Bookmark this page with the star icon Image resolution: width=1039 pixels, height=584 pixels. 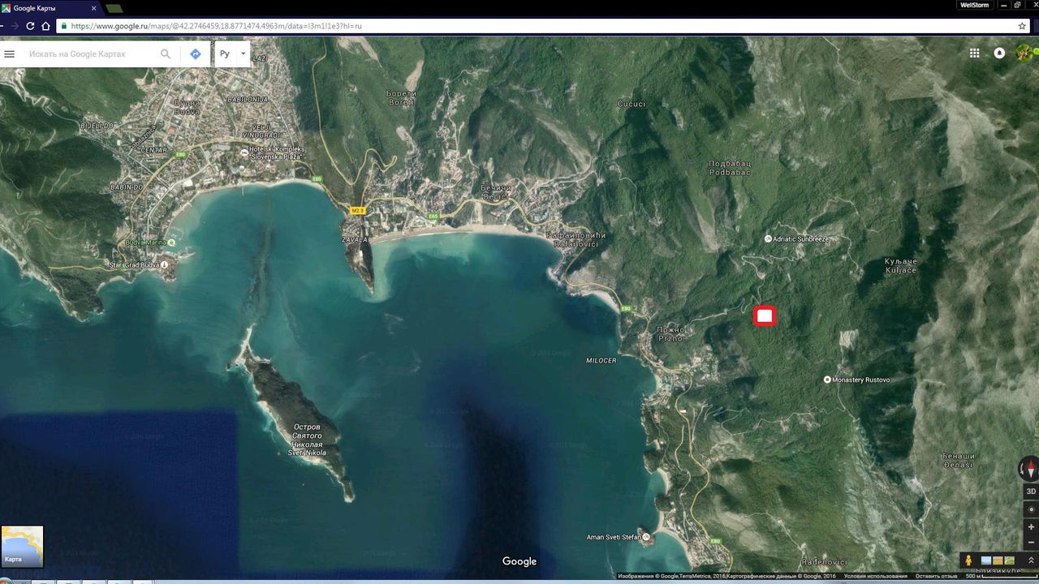[1022, 26]
